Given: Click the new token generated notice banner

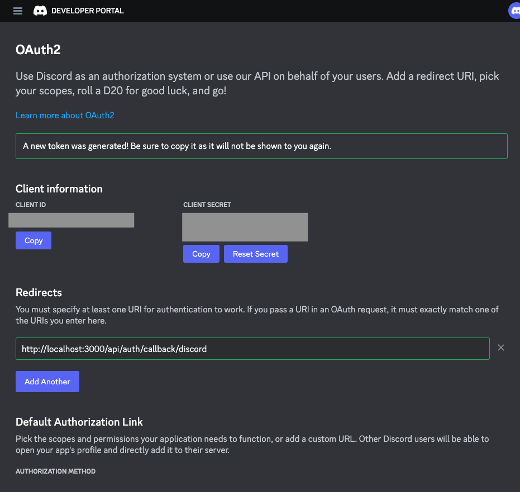Looking at the screenshot, I should (x=261, y=146).
